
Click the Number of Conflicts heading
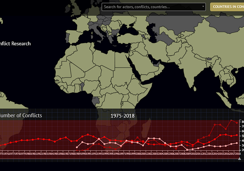(x=21, y=116)
